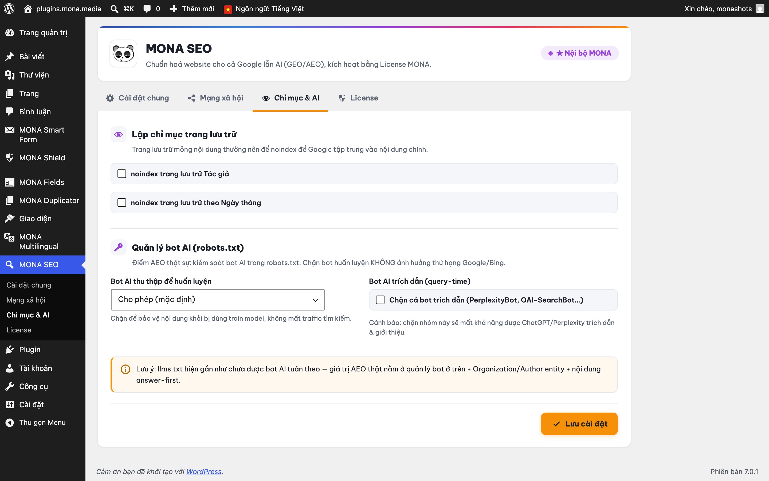Click the user avatar next to monashots

[x=760, y=9]
